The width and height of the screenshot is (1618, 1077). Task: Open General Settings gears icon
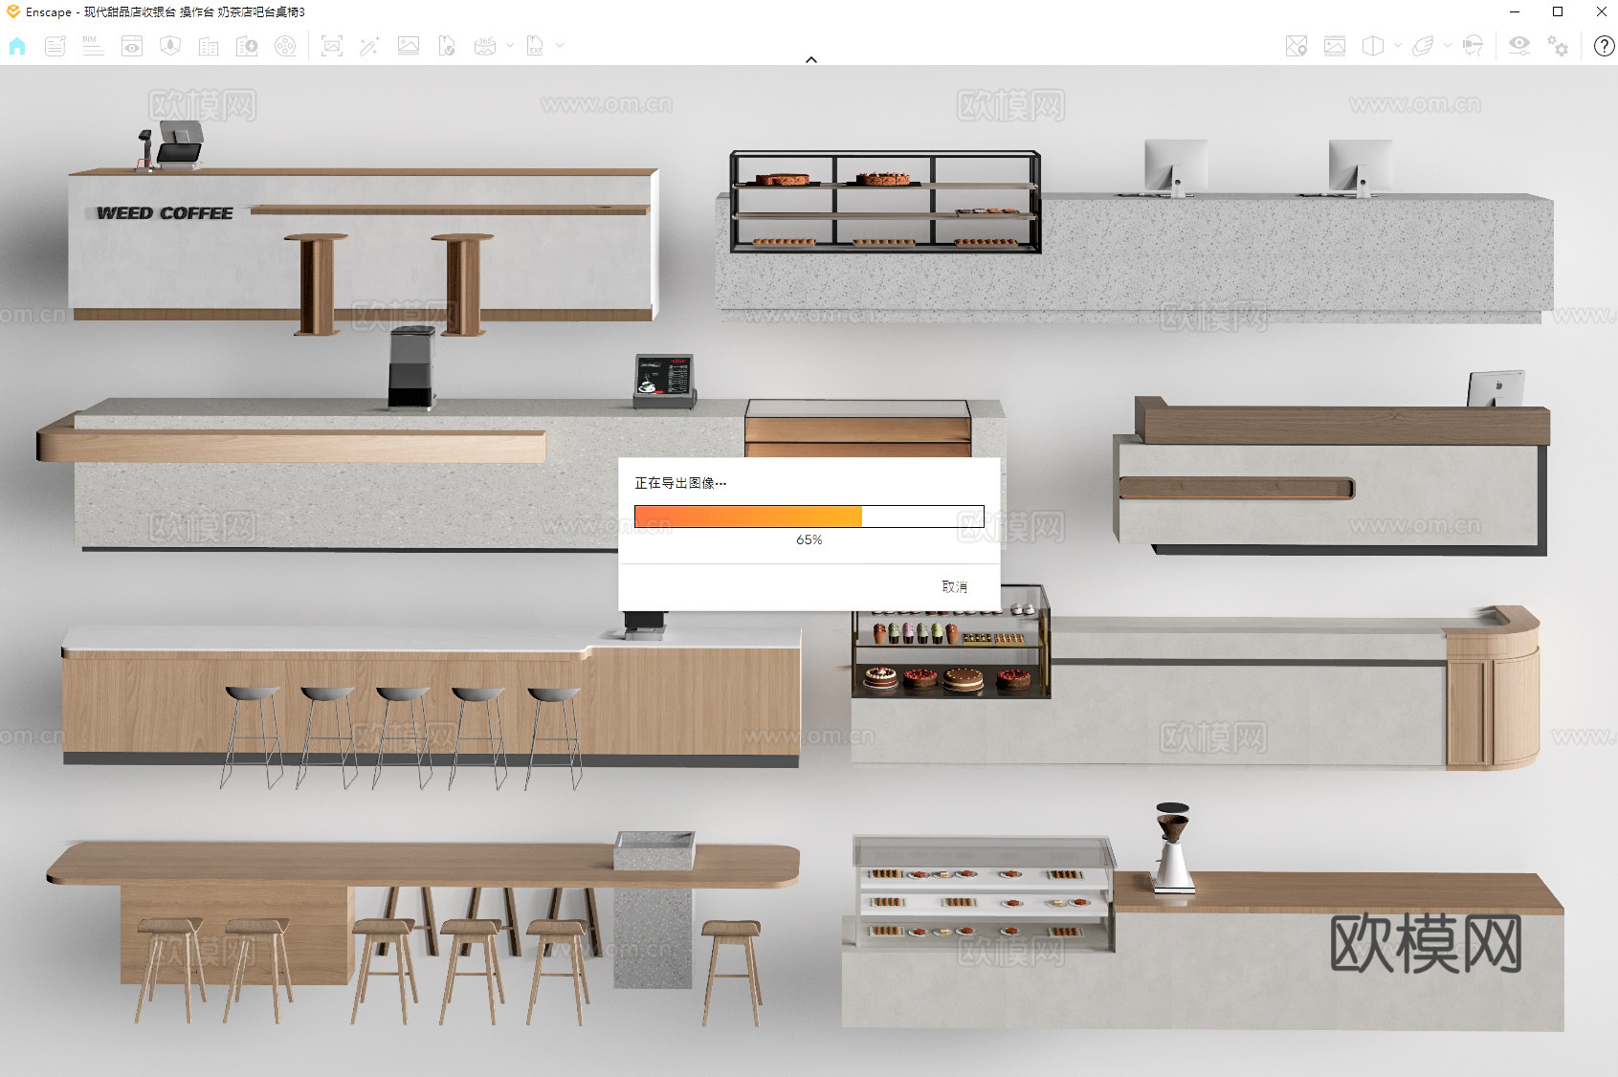(1558, 46)
